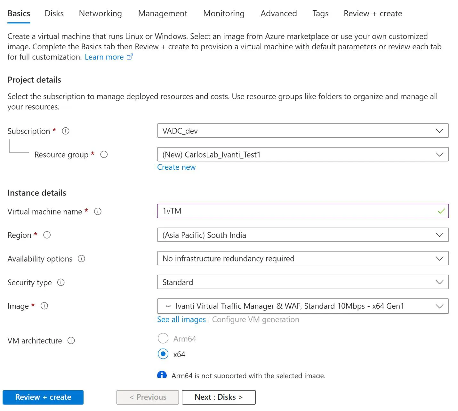Click the VM architecture info icon
This screenshot has width=458, height=411.
tap(71, 341)
